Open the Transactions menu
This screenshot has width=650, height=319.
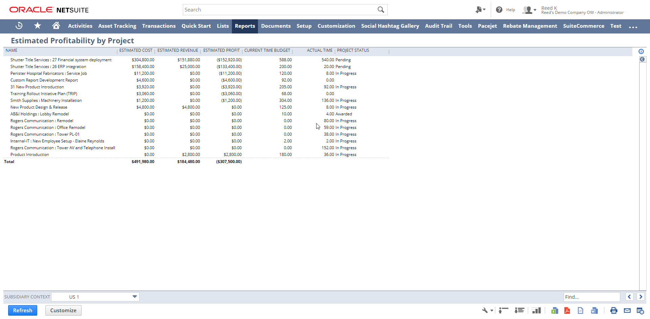click(159, 26)
